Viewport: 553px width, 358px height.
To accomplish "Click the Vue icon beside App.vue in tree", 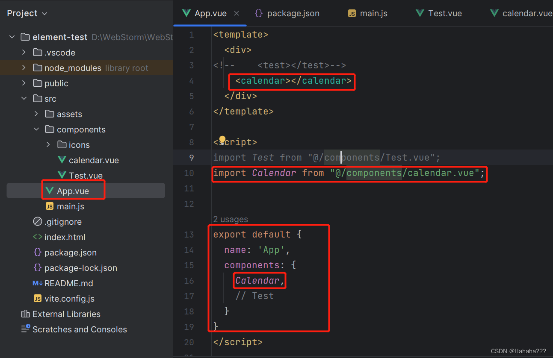I will click(50, 191).
